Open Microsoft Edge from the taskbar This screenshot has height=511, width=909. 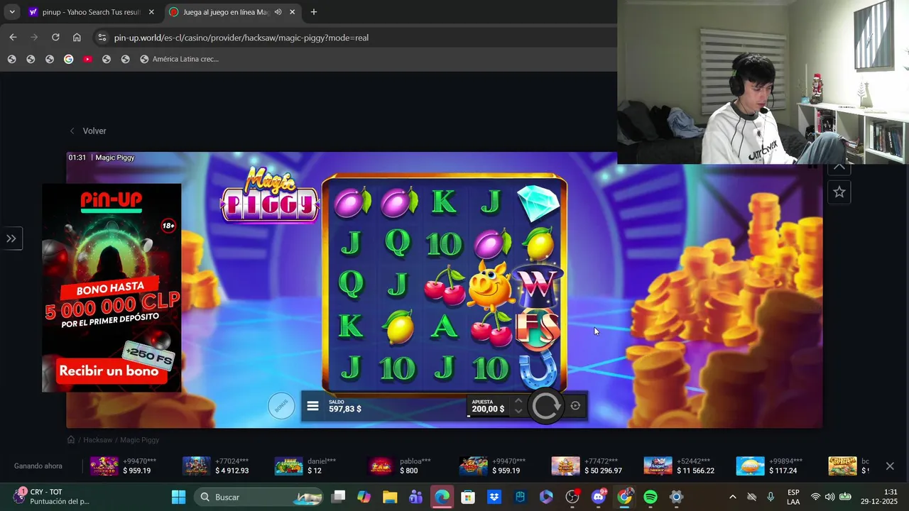tap(442, 497)
